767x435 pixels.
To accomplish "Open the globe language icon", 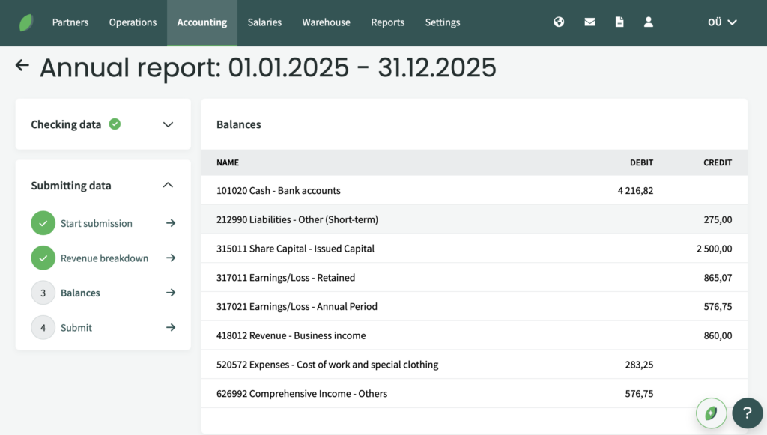I will coord(559,22).
